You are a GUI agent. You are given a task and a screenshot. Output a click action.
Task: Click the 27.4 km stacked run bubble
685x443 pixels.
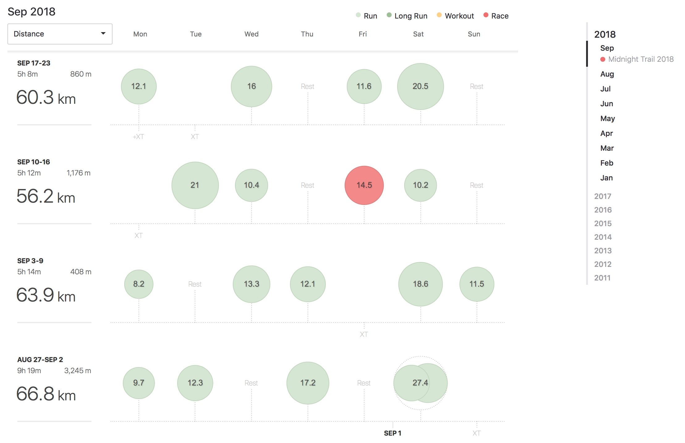coord(420,383)
